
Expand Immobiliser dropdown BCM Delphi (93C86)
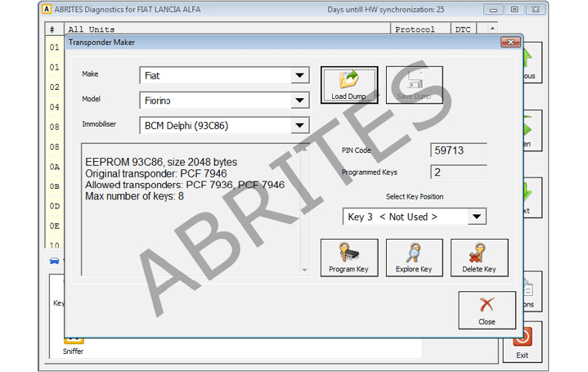coord(298,125)
